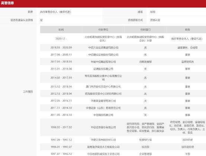The width and height of the screenshot is (206, 156).
Task: Click position '项目经理'
Action: pyautogui.click(x=187, y=140)
